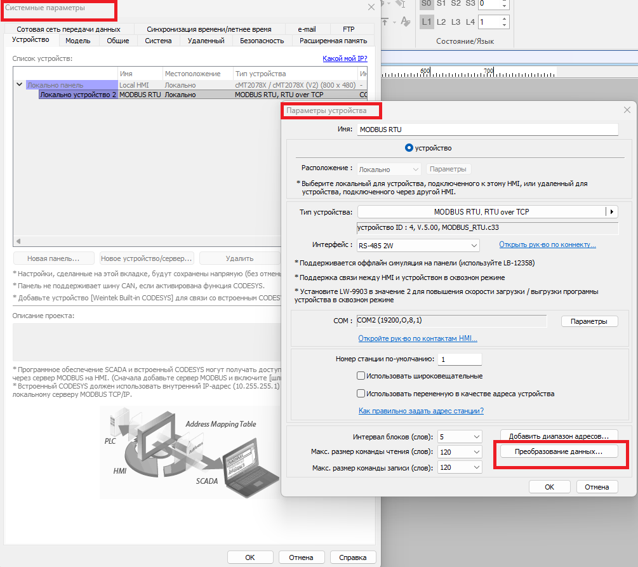Check Использовать переменную в качестве адреса устройства
Image resolution: width=638 pixels, height=567 pixels.
click(361, 394)
